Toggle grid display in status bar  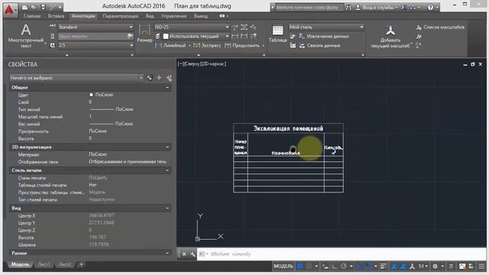pyautogui.click(x=300, y=266)
